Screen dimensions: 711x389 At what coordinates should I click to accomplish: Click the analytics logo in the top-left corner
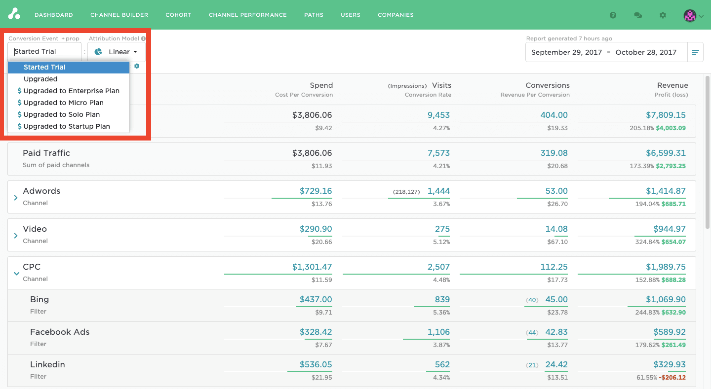pos(14,15)
